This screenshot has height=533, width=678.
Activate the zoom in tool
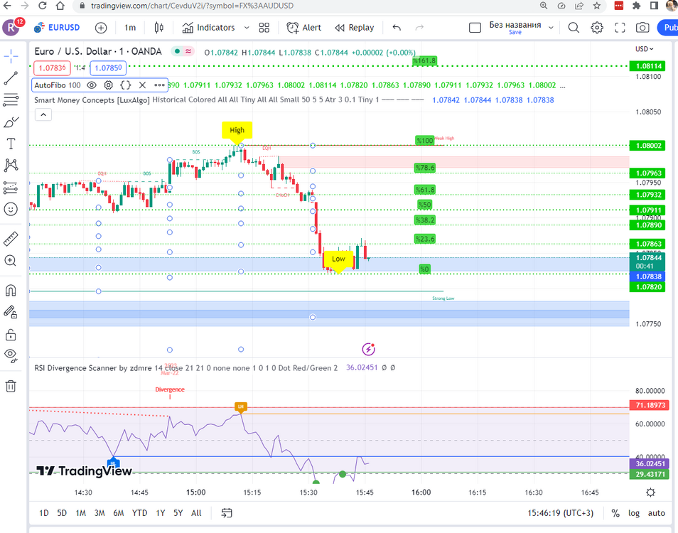point(11,260)
